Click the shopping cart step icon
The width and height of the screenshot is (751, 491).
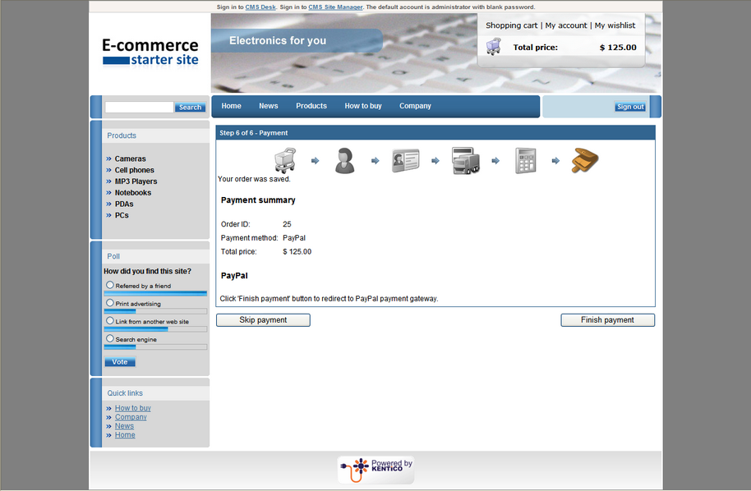(x=285, y=160)
